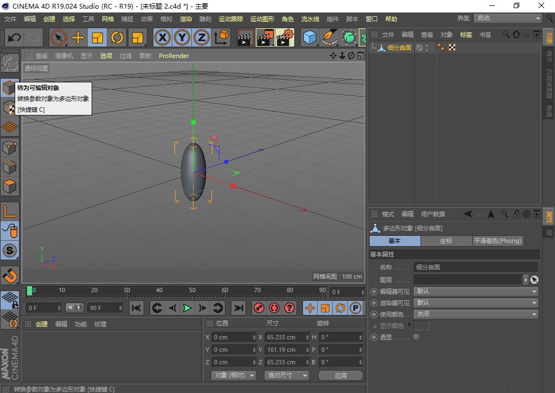Click the Record Active Objects button

[259, 308]
